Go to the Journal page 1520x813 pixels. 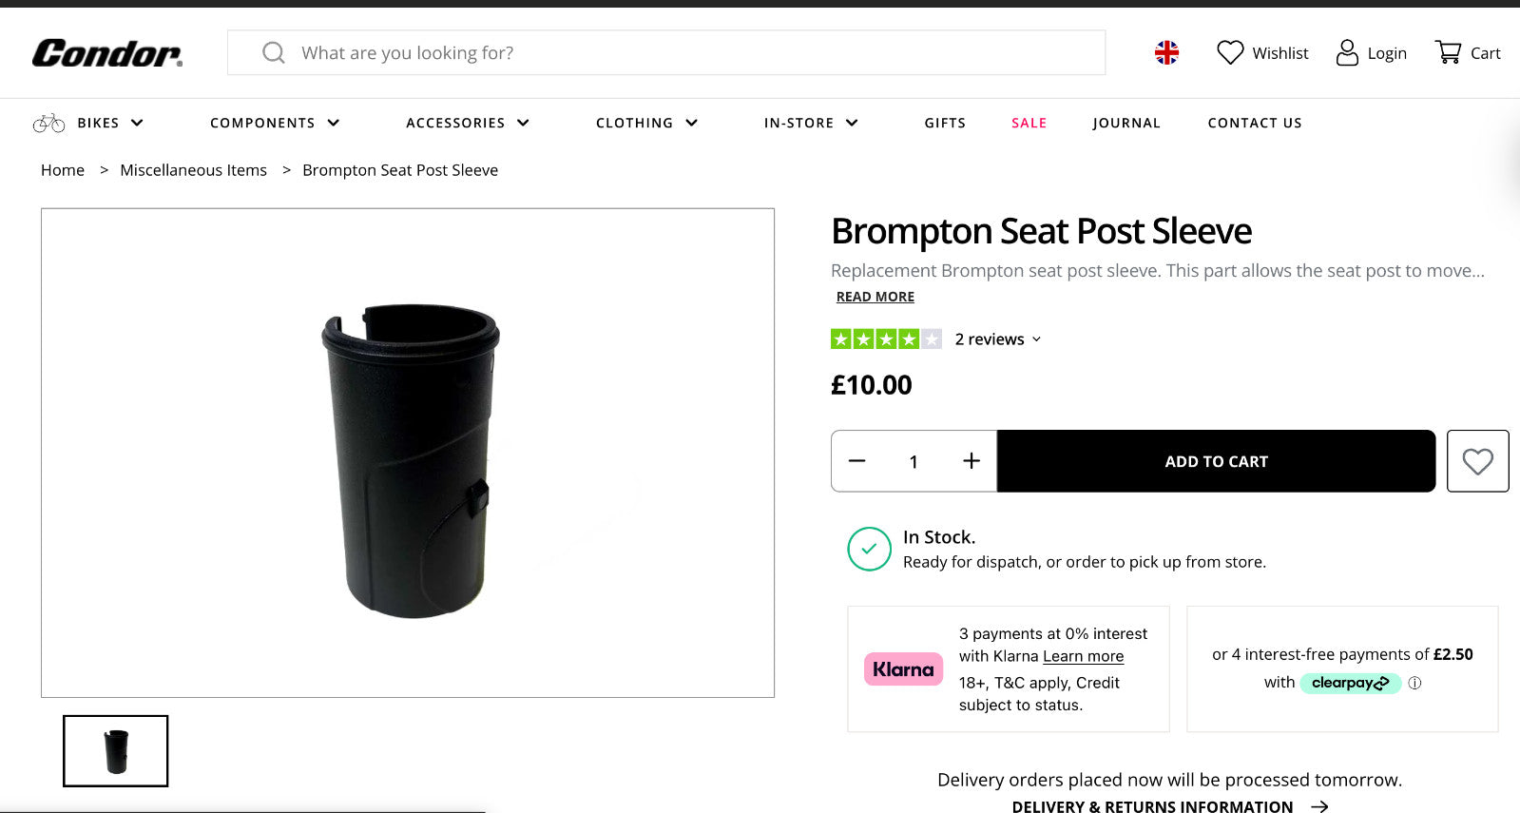pos(1126,123)
